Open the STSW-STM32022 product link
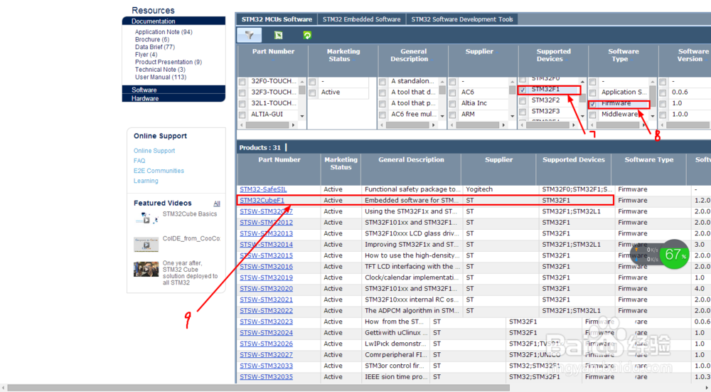This screenshot has height=392, width=711. [266, 310]
